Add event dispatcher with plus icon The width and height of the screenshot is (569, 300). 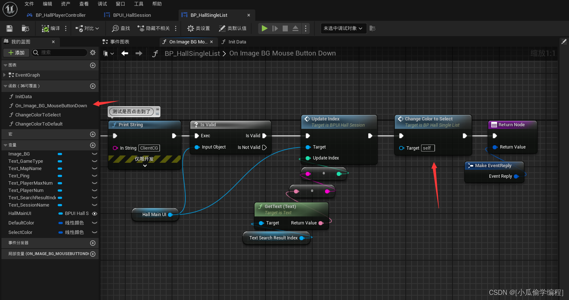(x=93, y=243)
